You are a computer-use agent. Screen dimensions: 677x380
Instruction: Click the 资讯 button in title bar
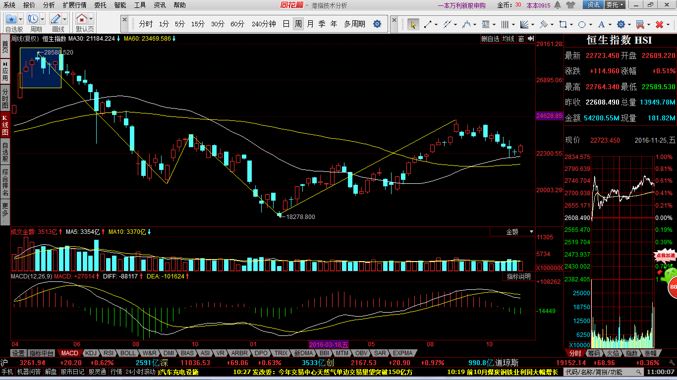pyautogui.click(x=593, y=5)
